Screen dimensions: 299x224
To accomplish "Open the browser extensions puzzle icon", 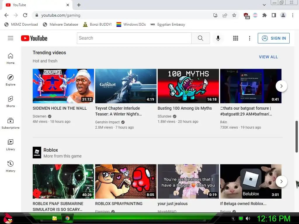I will tap(265, 15).
